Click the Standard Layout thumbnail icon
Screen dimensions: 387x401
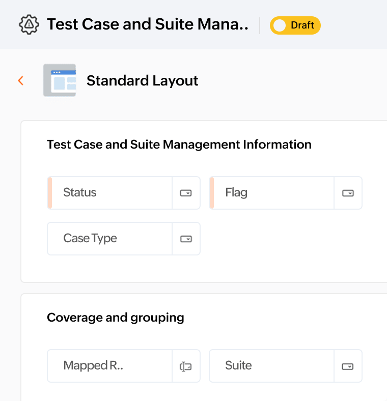point(60,80)
